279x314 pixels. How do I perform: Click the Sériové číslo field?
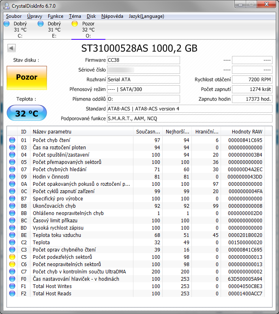pyautogui.click(x=143, y=70)
